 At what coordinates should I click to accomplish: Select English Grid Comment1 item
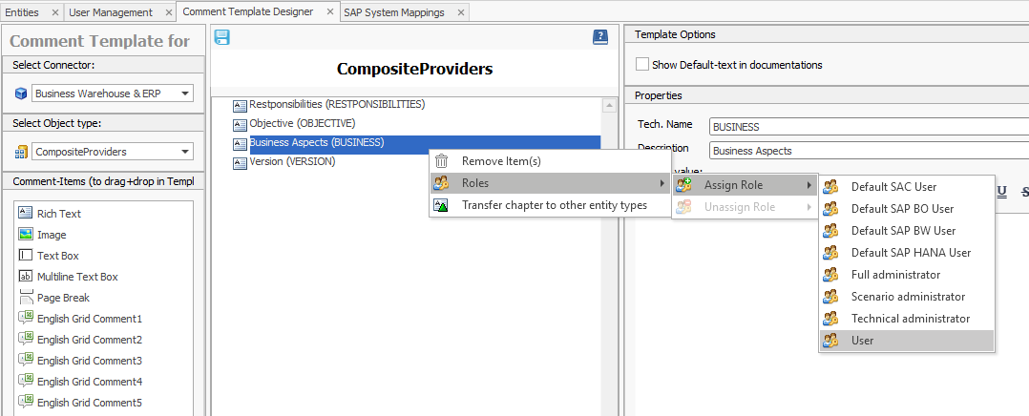89,319
